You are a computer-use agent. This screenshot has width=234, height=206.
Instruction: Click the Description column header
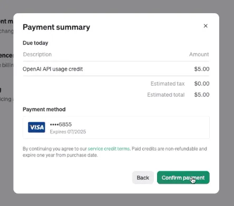(37, 54)
